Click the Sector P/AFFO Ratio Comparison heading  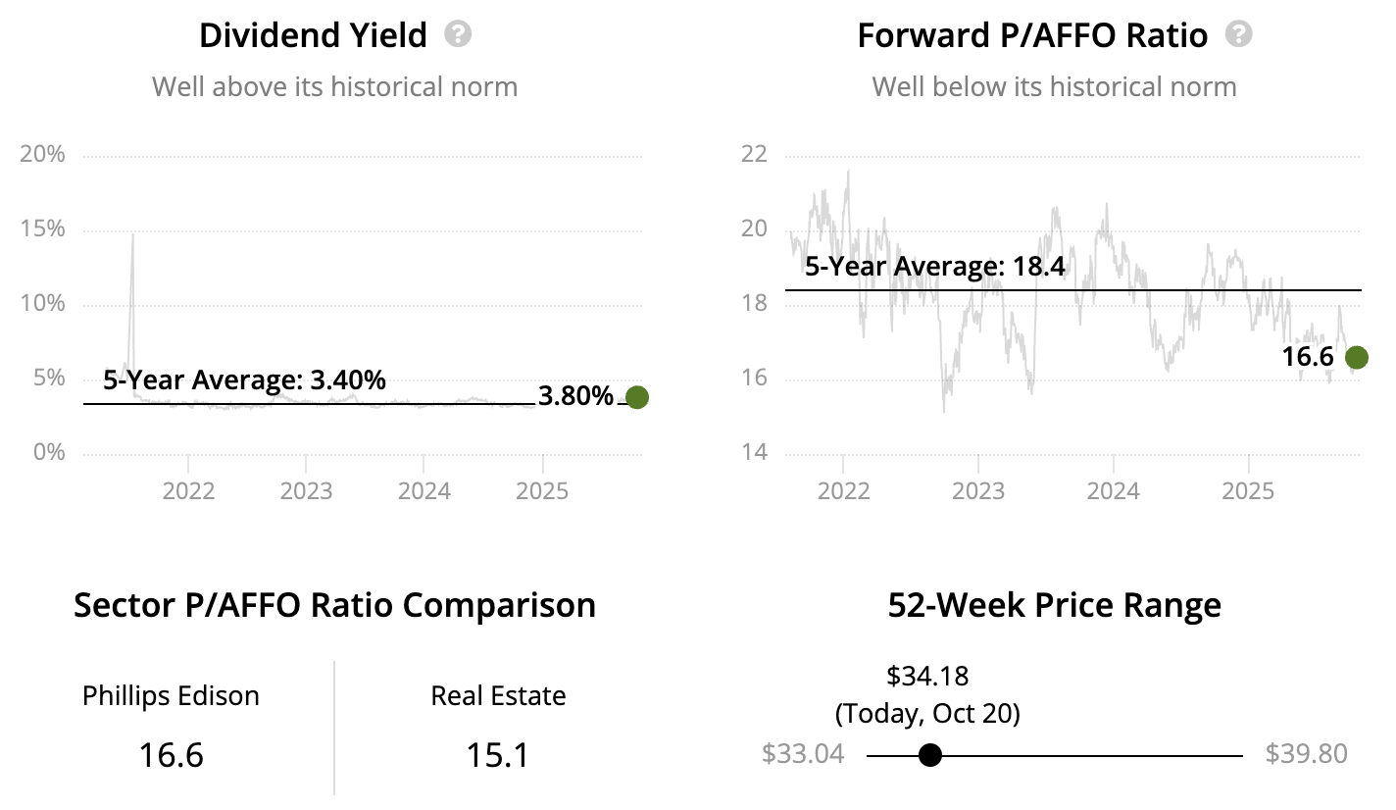click(x=334, y=605)
